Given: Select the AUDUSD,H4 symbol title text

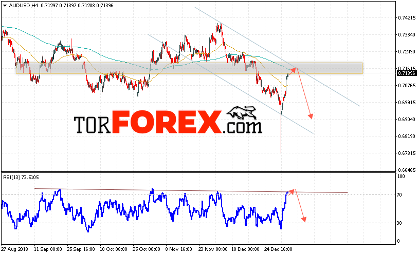Looking at the screenshot, I should pos(24,5).
